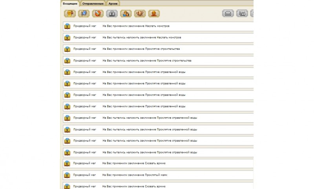Open message 'применили заклинание Проклятие строительства'
Image resolution: width=314 pixels, height=189 pixels.
point(141,49)
